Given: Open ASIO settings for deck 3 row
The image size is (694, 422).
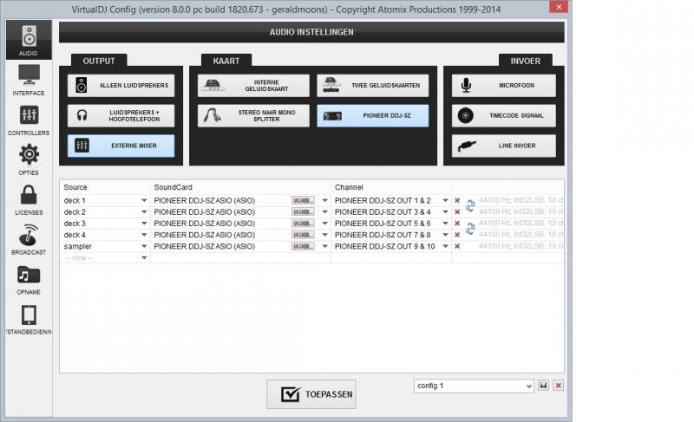Looking at the screenshot, I should (303, 224).
